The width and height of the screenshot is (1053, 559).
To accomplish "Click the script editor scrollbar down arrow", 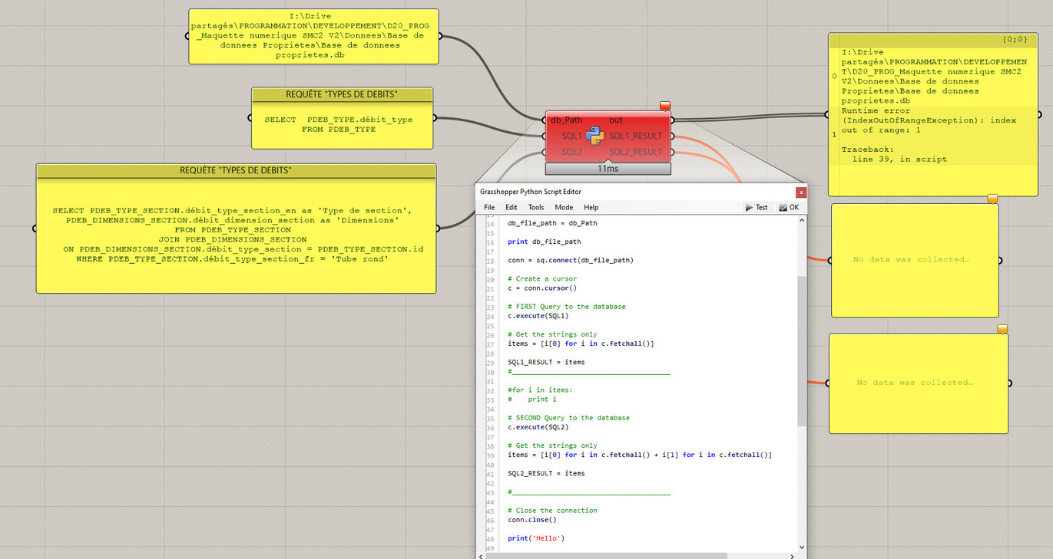I will 802,547.
